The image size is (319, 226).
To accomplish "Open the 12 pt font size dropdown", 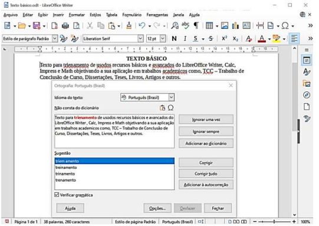I will pos(163,38).
